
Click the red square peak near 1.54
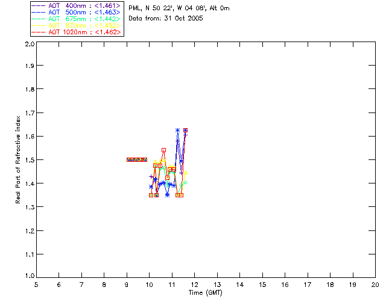point(163,150)
